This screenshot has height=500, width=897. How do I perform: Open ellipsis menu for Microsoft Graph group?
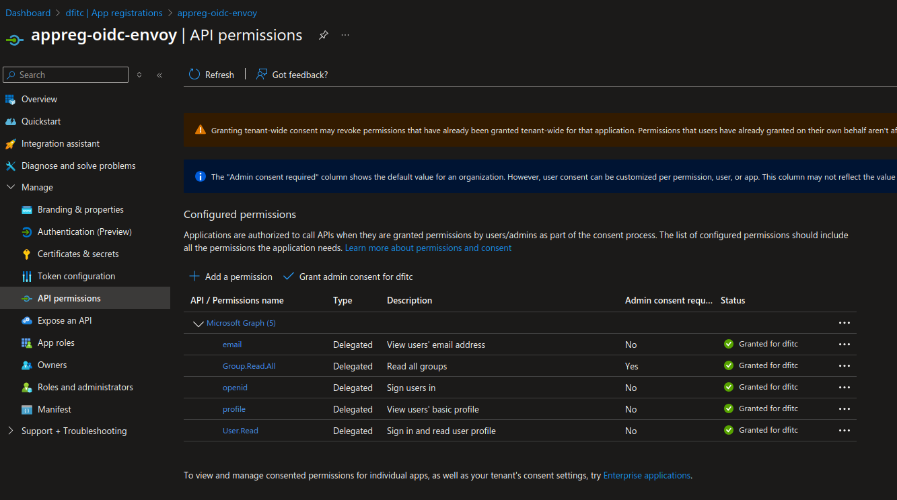844,323
